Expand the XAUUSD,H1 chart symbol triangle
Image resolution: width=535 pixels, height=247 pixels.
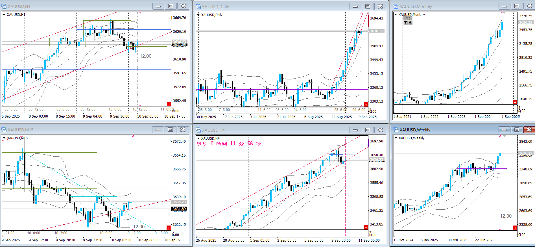4,15
